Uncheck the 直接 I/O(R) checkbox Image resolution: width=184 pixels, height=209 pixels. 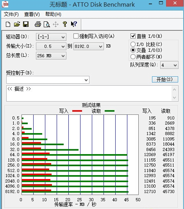(x=133, y=36)
